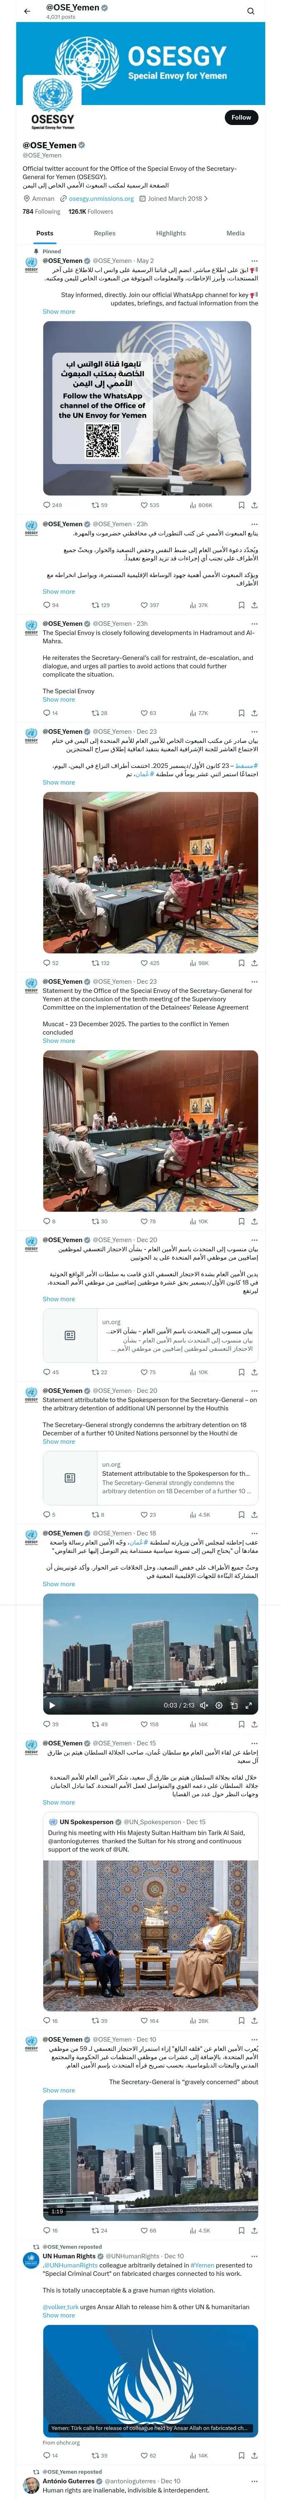Expand the Muscat 23 December post text
This screenshot has width=281, height=2500.
pos(58,1040)
